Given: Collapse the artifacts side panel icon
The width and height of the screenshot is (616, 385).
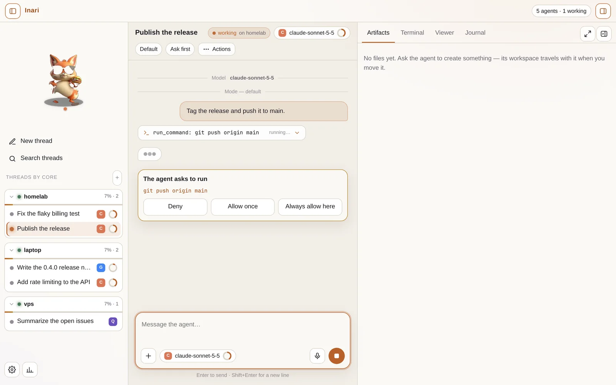Looking at the screenshot, I should 604,34.
